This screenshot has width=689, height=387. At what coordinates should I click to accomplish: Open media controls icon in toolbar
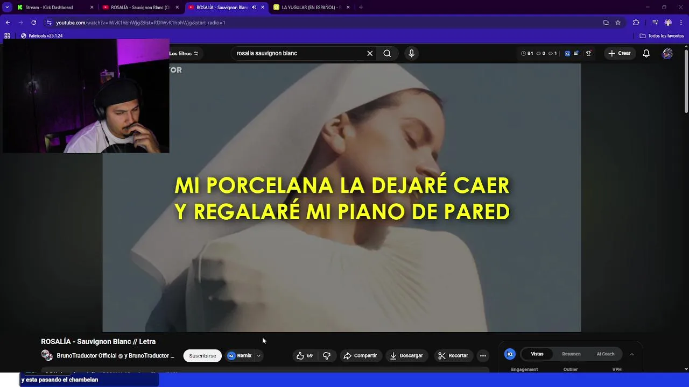(655, 23)
